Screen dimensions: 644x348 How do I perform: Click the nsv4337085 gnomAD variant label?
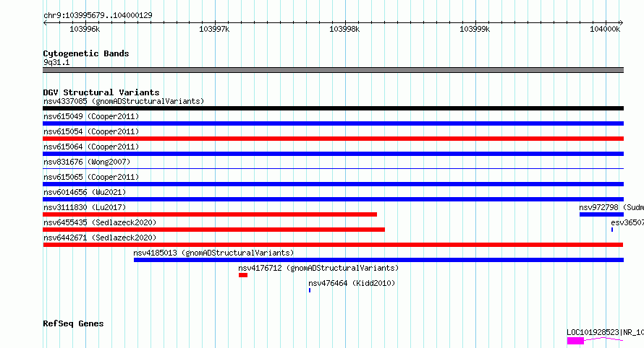[124, 101]
